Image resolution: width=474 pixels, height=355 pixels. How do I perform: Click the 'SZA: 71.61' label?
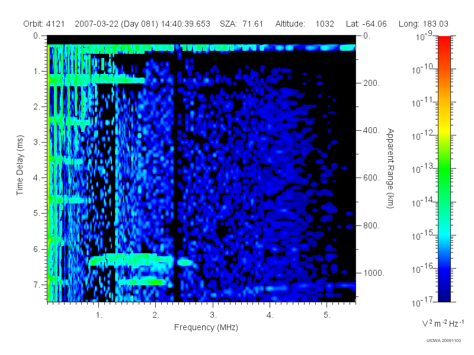pos(241,24)
